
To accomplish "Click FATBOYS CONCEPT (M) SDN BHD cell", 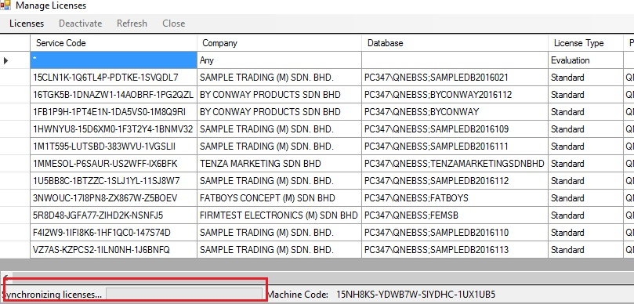I will [280, 198].
